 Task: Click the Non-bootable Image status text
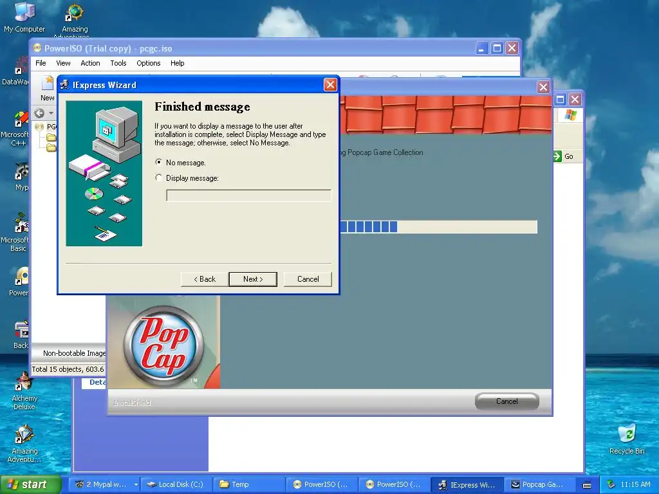75,353
